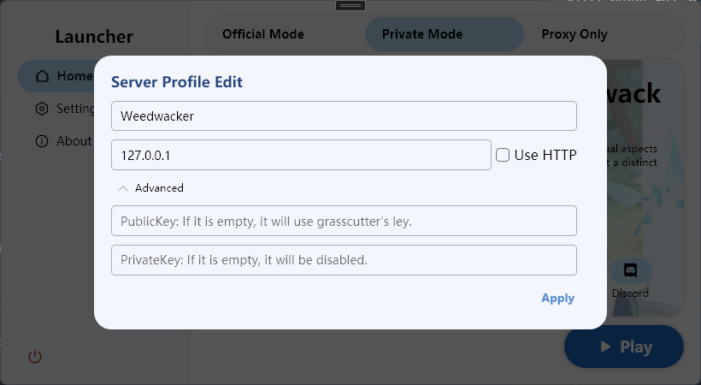The width and height of the screenshot is (701, 385).
Task: Click the Use HTTP label text
Action: pyautogui.click(x=545, y=155)
